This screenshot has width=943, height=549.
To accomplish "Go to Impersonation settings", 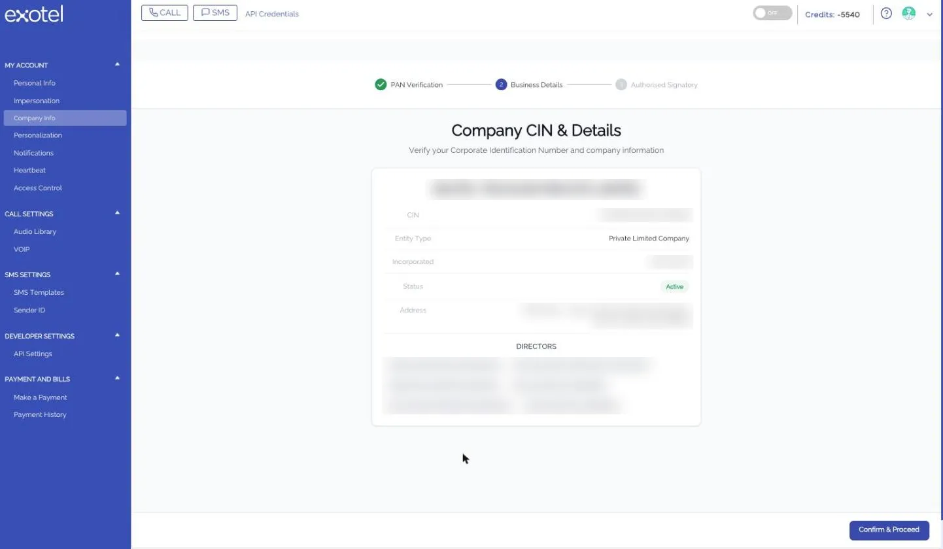I will pyautogui.click(x=37, y=101).
